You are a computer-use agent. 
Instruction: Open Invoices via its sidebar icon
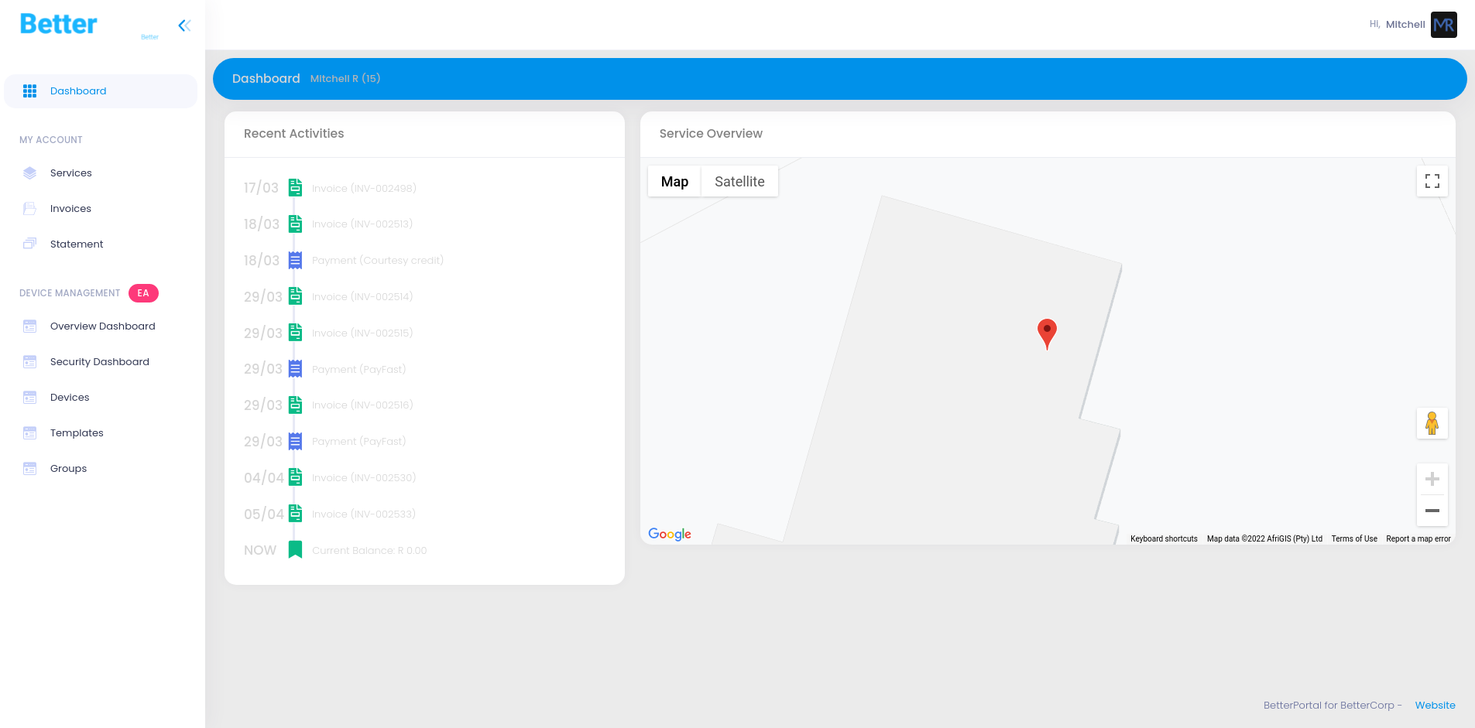click(x=29, y=208)
